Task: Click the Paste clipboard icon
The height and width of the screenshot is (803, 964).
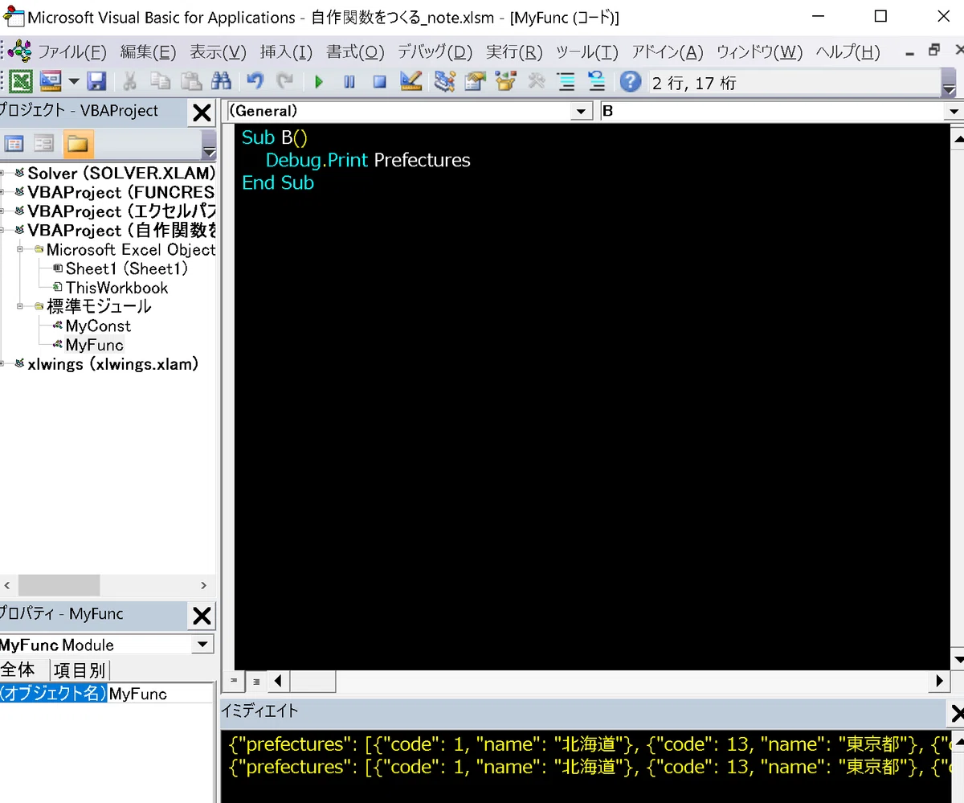Action: pos(191,81)
